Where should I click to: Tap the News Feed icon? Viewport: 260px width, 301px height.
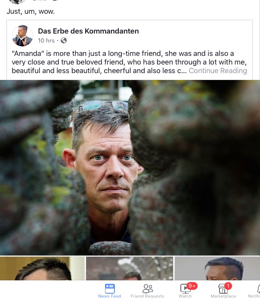tap(110, 288)
